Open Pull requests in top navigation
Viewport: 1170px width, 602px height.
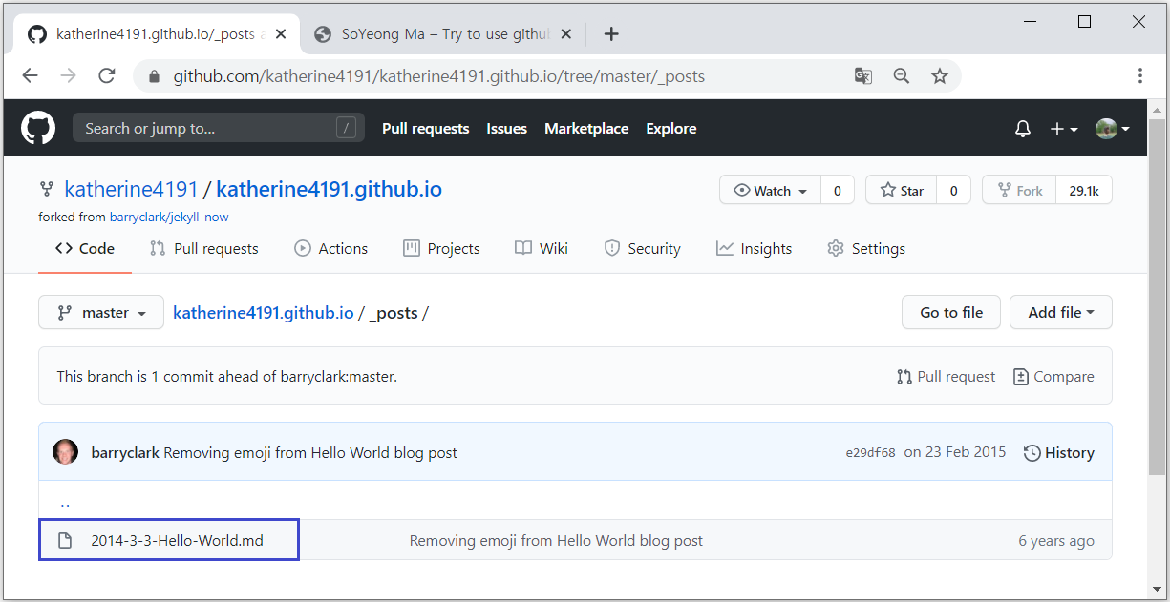[x=425, y=128]
